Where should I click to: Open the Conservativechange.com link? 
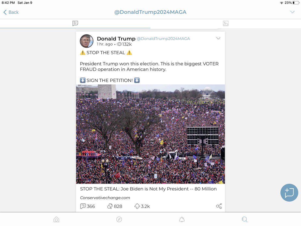point(105,198)
